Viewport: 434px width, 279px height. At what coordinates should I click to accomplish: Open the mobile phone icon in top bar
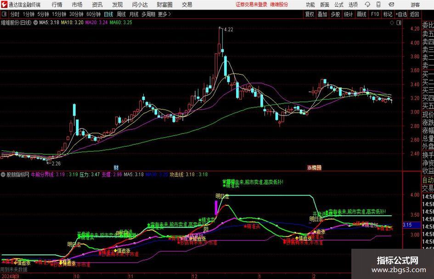click(378, 5)
